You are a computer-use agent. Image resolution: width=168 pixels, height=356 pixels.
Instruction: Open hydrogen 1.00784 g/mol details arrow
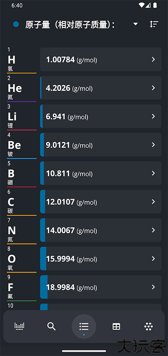[153, 59]
